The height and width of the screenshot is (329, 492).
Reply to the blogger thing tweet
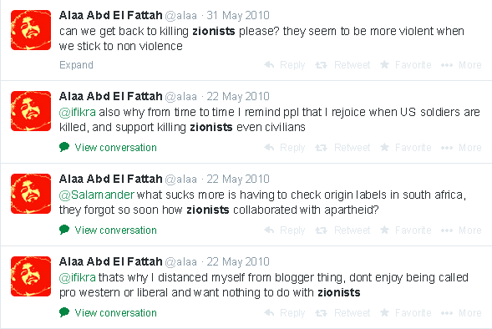285,312
